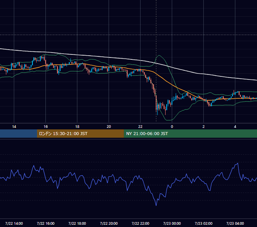This screenshot has height=227, width=257.
Task: Click the 7/22 20:00 time label
Action: click(109, 223)
